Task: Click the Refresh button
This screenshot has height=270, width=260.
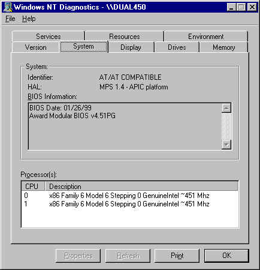Action: [128, 256]
